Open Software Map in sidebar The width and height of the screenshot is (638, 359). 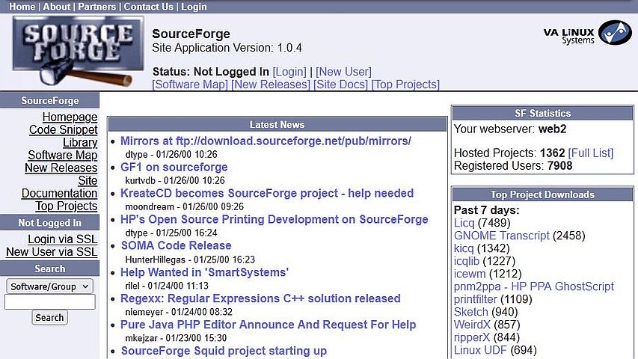63,155
